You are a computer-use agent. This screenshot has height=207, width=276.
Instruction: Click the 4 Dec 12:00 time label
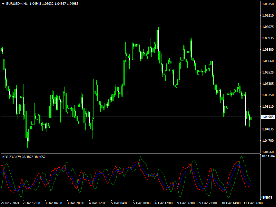tap(98, 203)
